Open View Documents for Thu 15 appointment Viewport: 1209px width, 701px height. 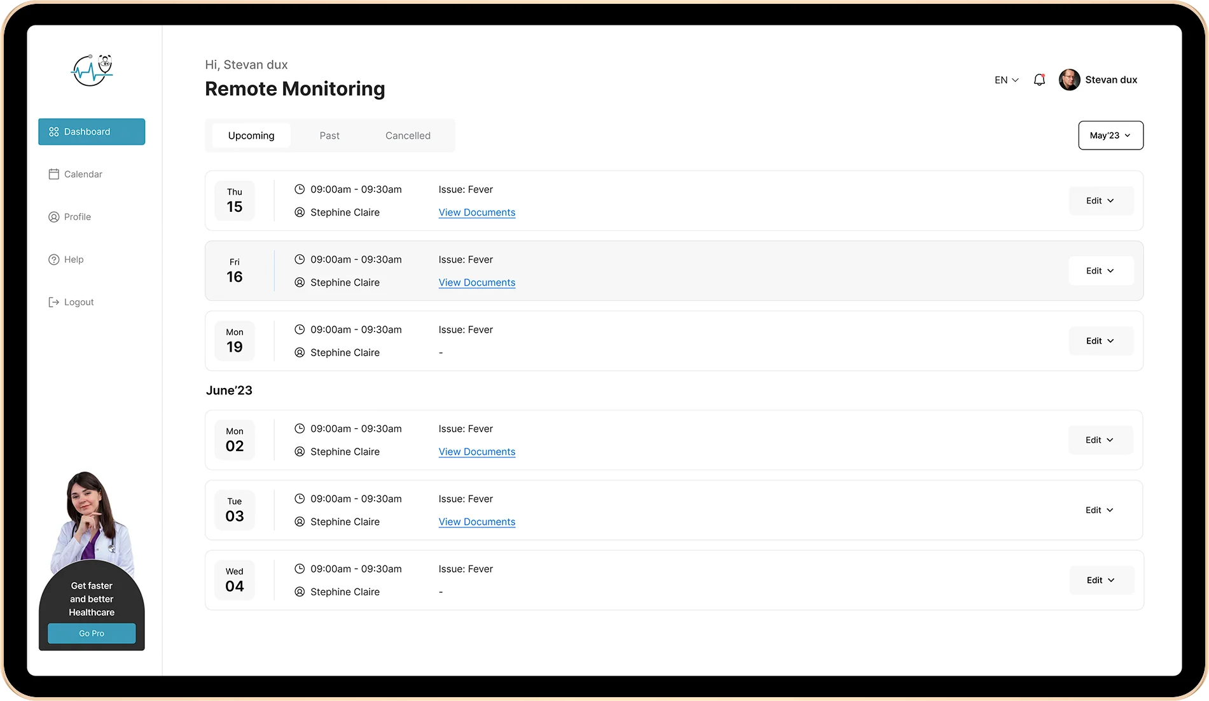tap(476, 212)
